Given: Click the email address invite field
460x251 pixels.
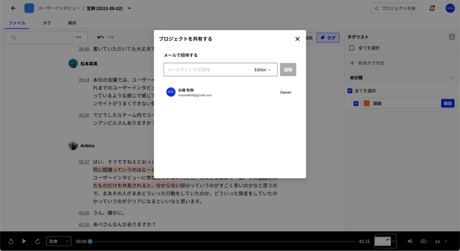Looking at the screenshot, I should click(207, 70).
